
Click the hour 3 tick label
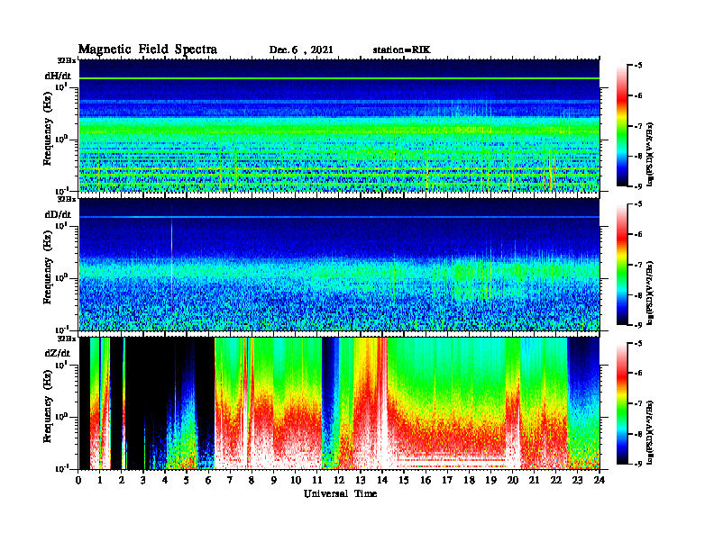point(143,480)
